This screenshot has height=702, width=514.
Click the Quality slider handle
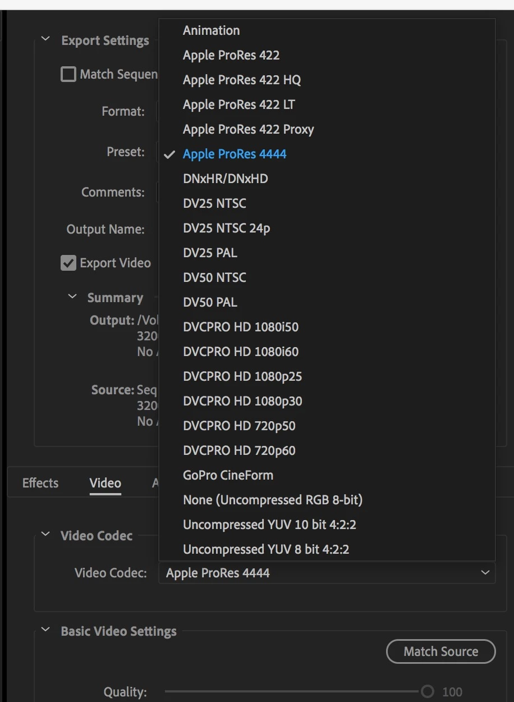coord(427,692)
